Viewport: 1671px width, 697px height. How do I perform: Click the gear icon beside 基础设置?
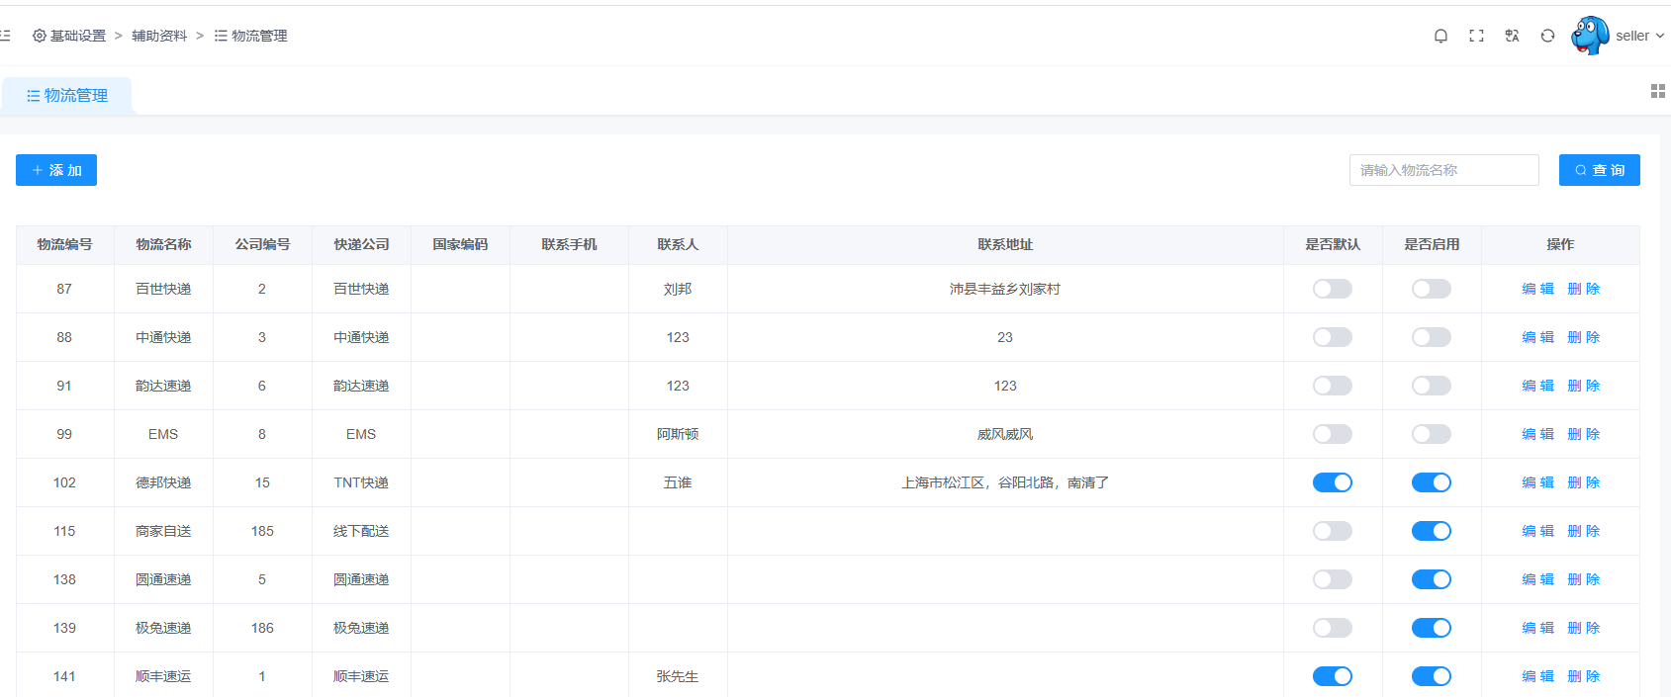[40, 36]
